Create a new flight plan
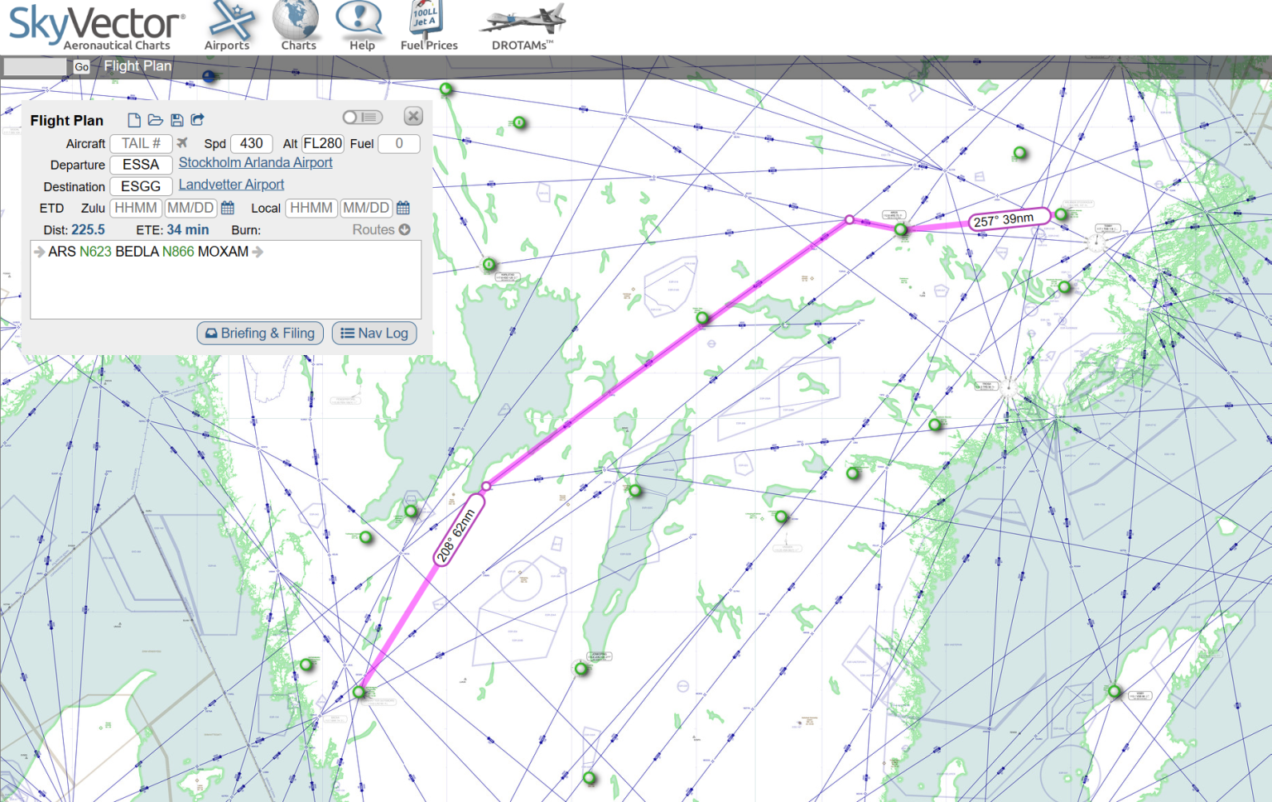This screenshot has height=802, width=1272. (133, 119)
